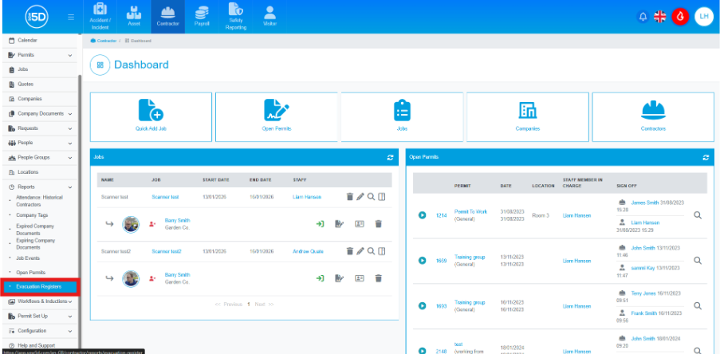This screenshot has height=354, width=720.
Task: Click magnifier icon for permit 1214
Action: tap(698, 215)
